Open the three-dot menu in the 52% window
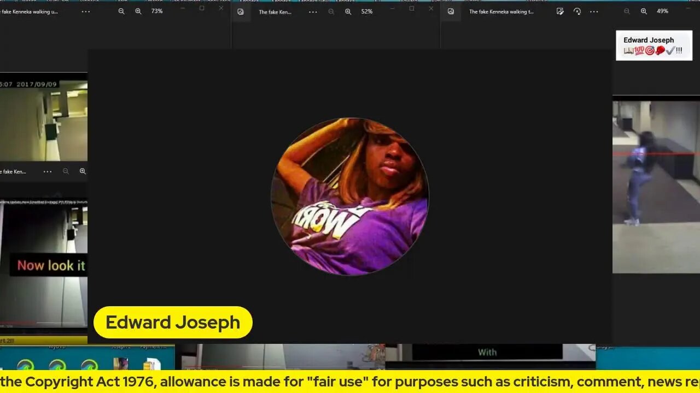 (313, 11)
